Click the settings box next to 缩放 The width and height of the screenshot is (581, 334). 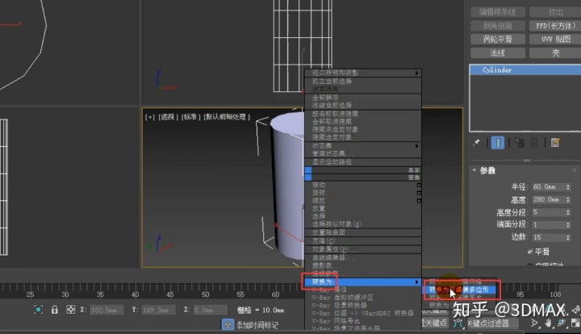pos(419,201)
